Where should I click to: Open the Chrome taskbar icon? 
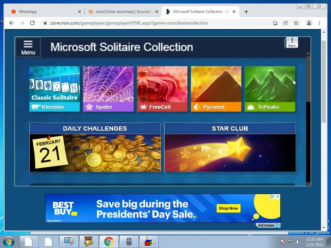click(109, 242)
